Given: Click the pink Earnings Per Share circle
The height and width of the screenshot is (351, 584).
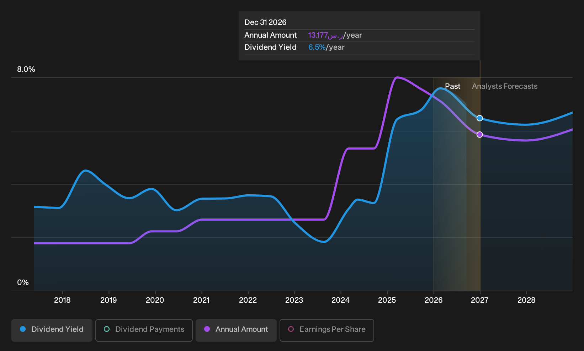Looking at the screenshot, I should pos(291,329).
